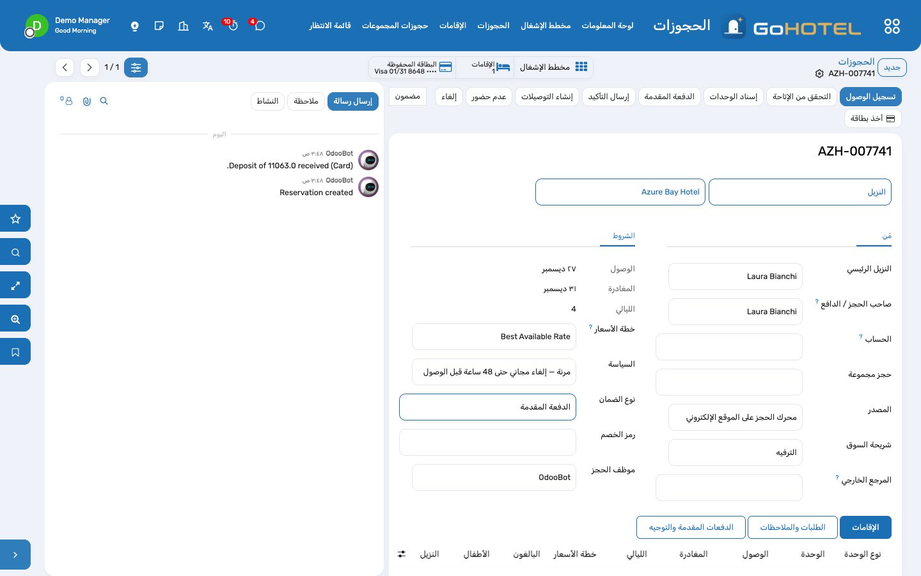Open column options adjust icon in table header
The image size is (921, 576).
[x=402, y=554]
